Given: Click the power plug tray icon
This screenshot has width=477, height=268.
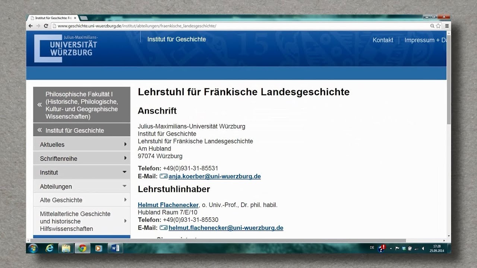Looking at the screenshot, I should click(x=410, y=248).
